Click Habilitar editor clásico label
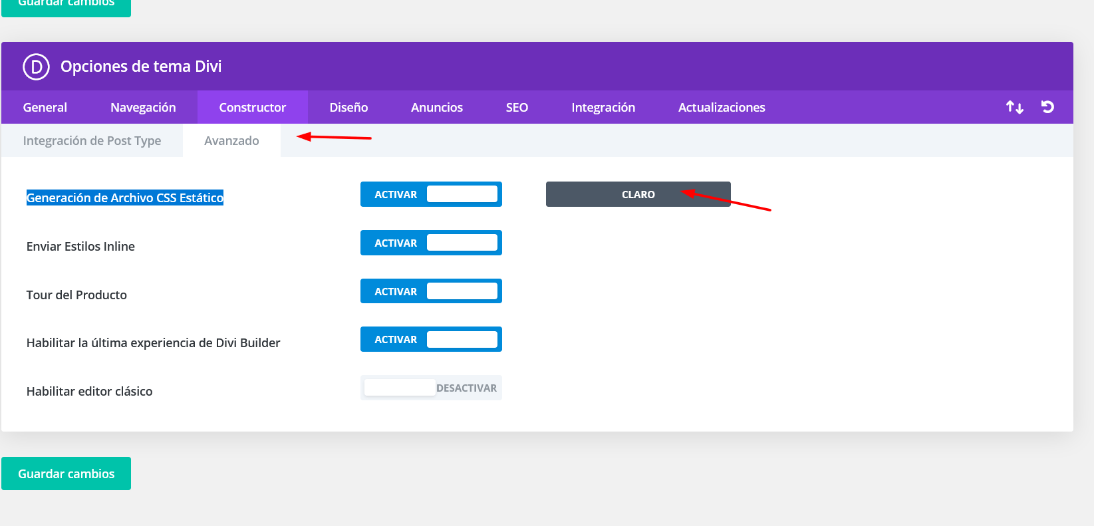1094x526 pixels. 90,391
